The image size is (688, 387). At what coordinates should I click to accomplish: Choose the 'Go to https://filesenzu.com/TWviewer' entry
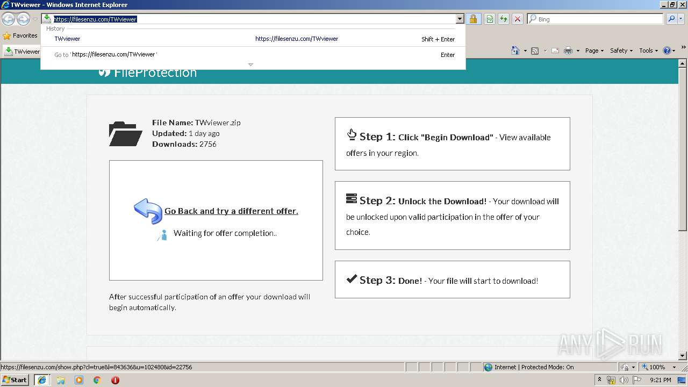(x=253, y=54)
